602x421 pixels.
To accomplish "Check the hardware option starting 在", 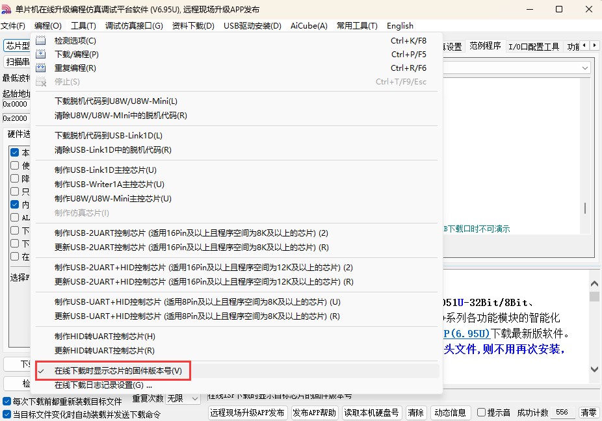I will click(14, 257).
